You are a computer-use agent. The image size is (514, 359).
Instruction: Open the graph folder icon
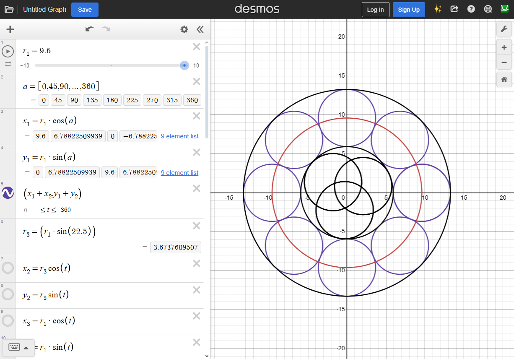(x=9, y=9)
